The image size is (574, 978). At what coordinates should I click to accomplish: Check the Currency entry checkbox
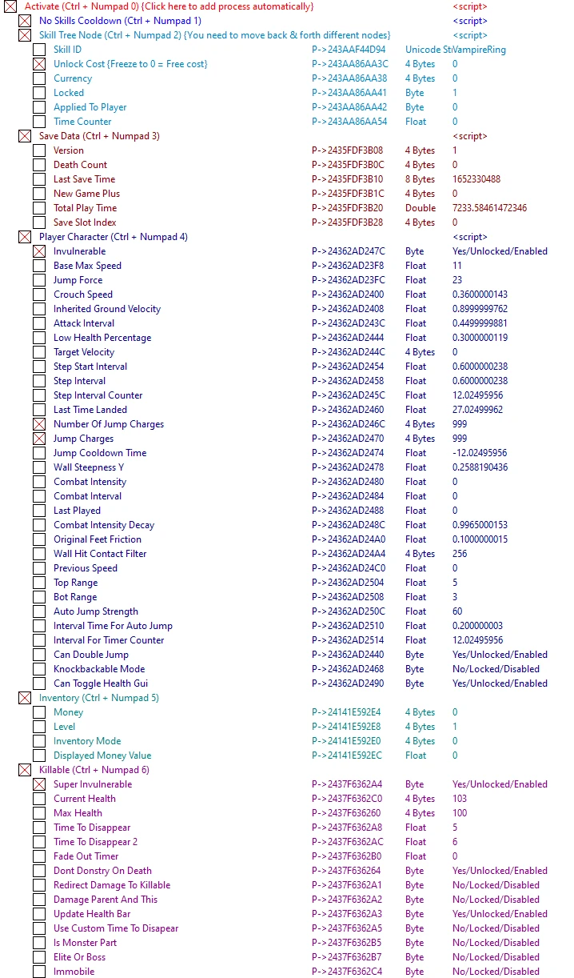pyautogui.click(x=39, y=78)
